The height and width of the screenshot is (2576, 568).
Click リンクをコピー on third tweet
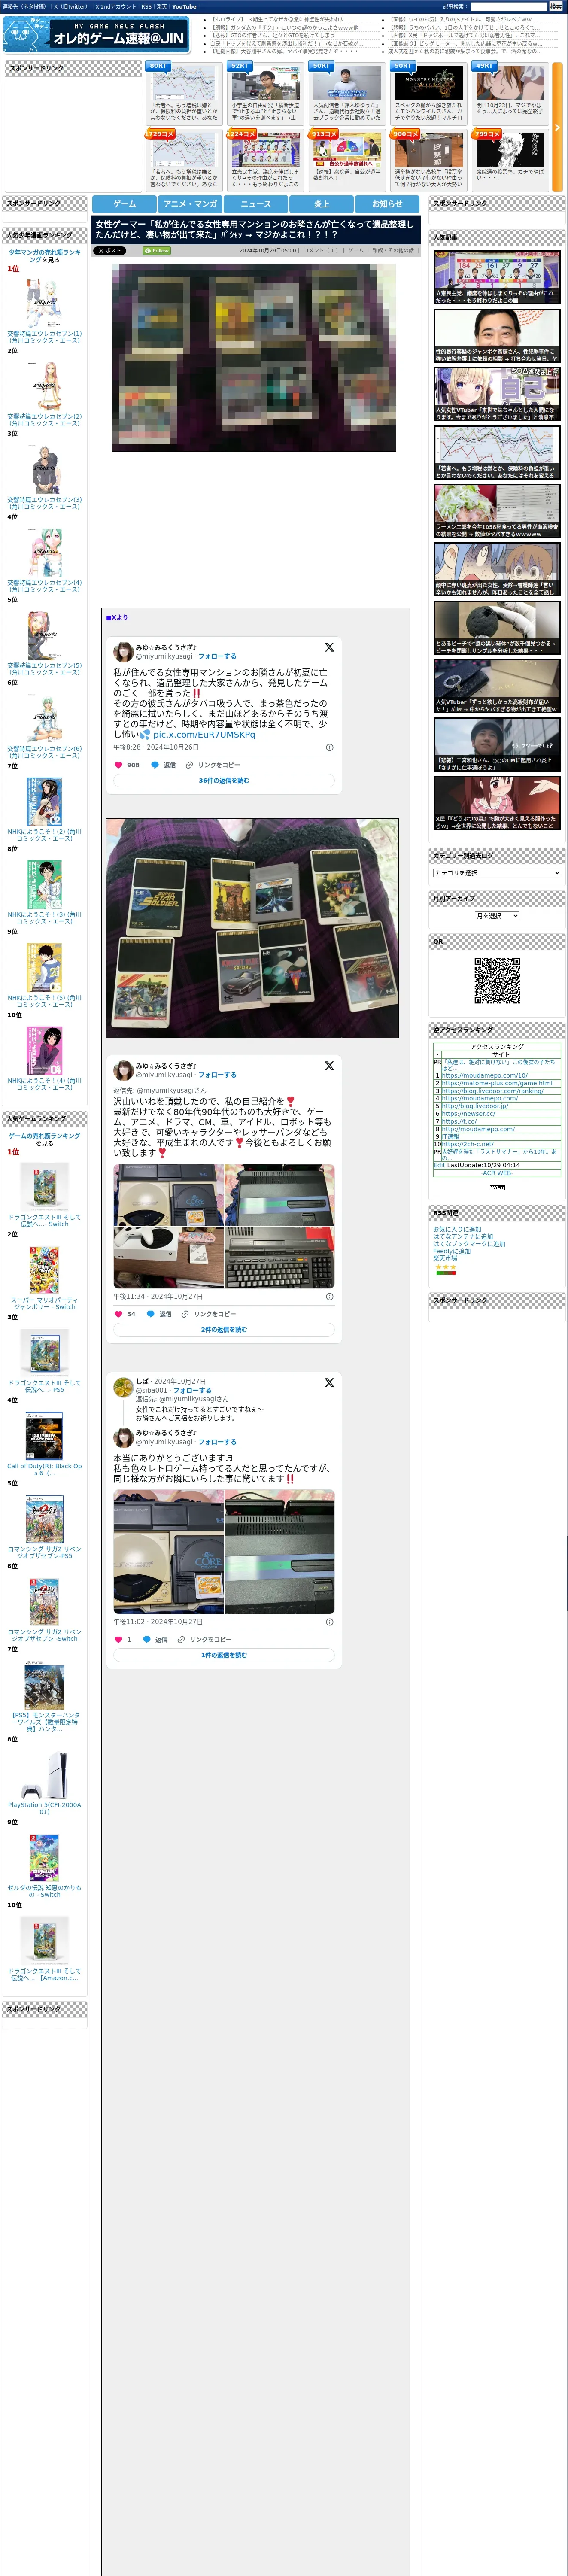click(205, 1639)
